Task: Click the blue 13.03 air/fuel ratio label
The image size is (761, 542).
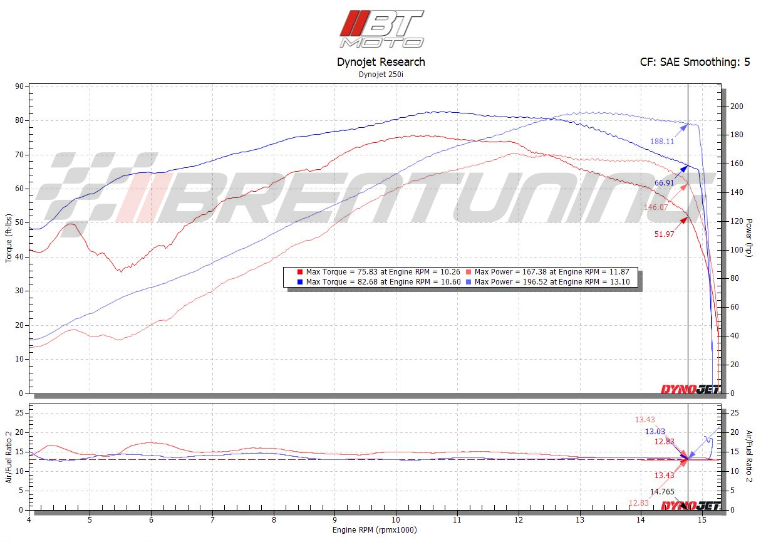Action: click(x=655, y=431)
